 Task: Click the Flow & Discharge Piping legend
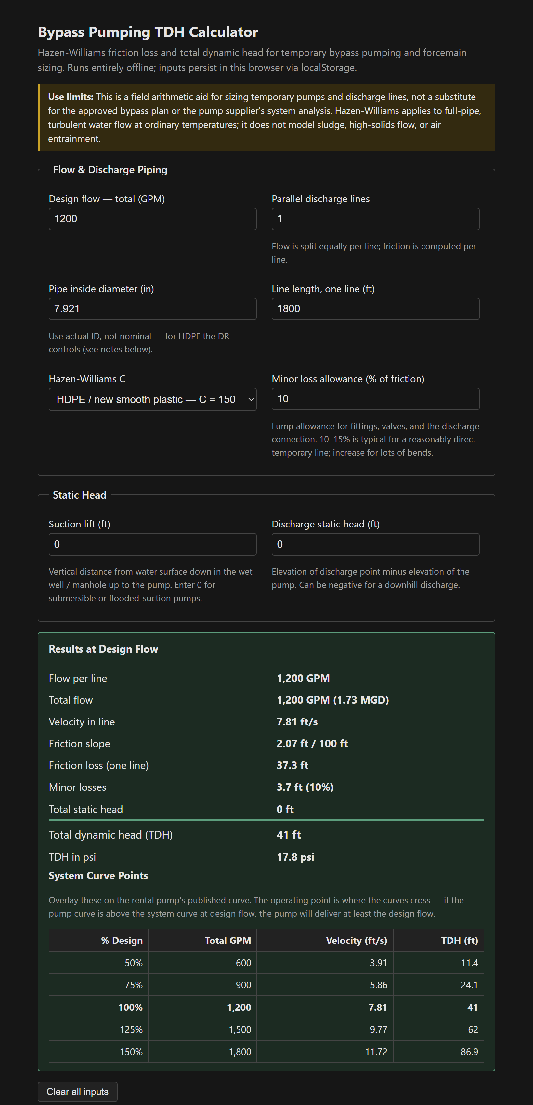[110, 169]
